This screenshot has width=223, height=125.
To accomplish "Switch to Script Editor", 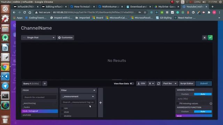I will (x=187, y=84).
